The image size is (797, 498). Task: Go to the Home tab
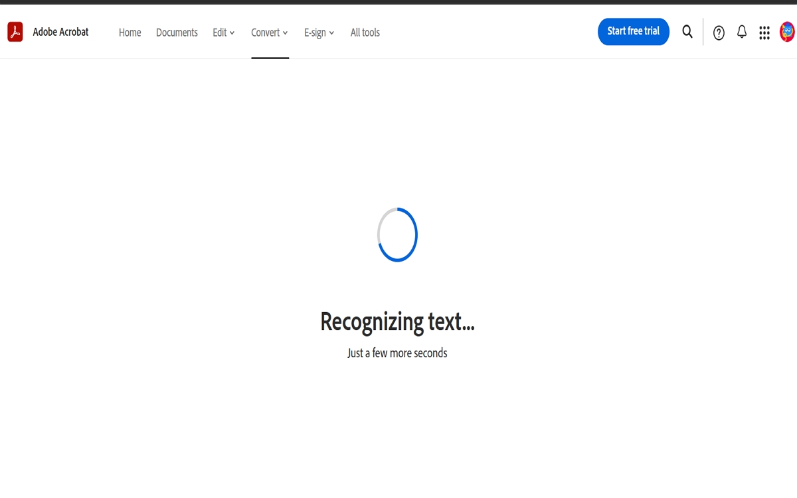pyautogui.click(x=130, y=33)
